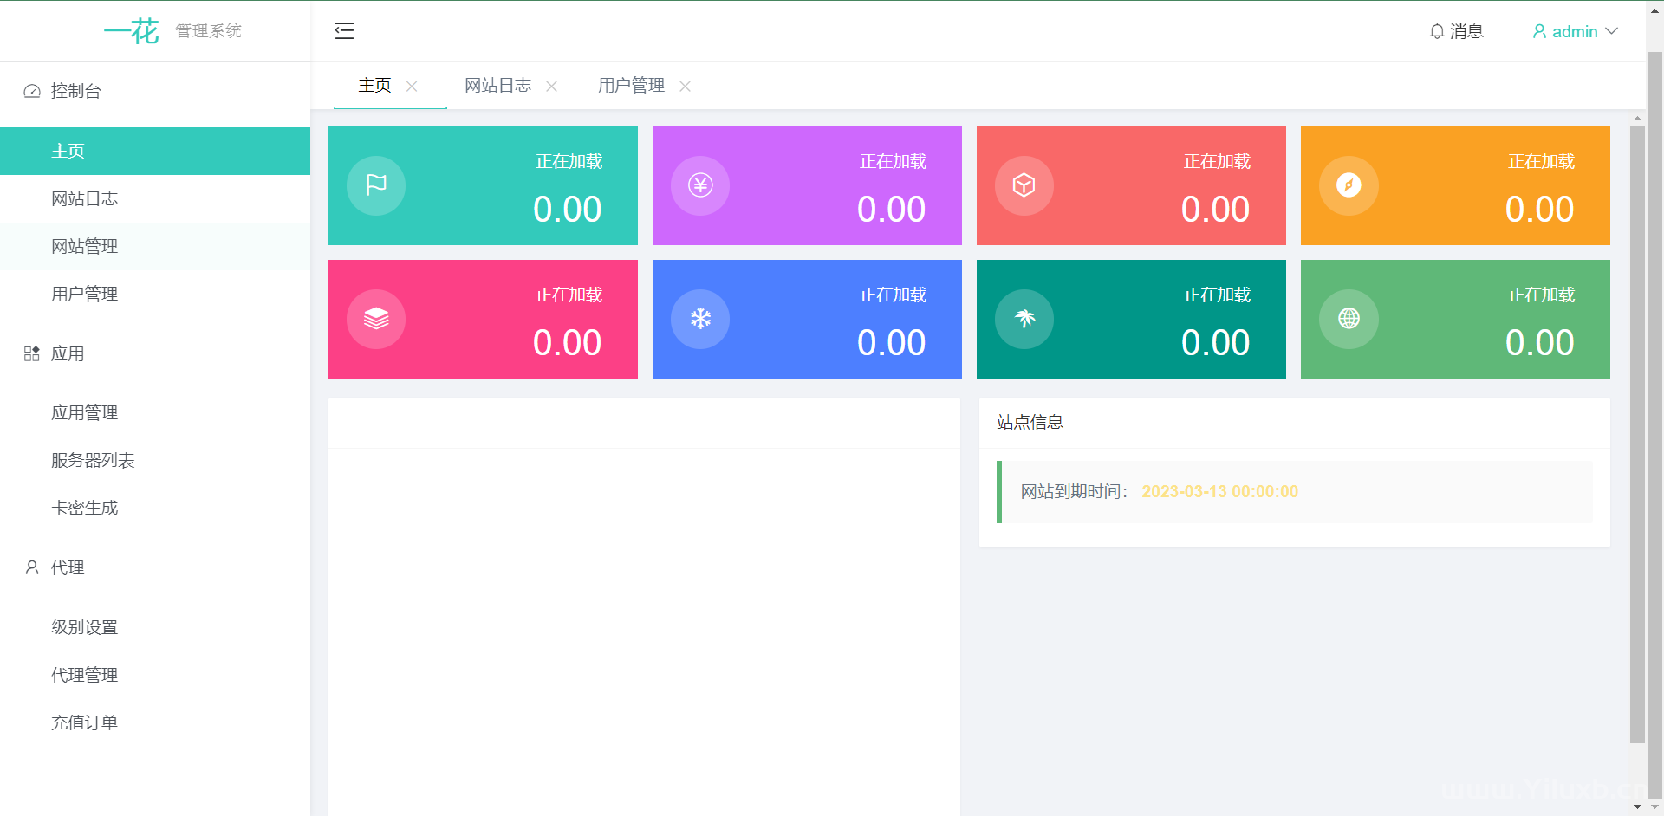This screenshot has width=1664, height=816.
Task: Click the globe icon on light green card
Action: coord(1349,319)
